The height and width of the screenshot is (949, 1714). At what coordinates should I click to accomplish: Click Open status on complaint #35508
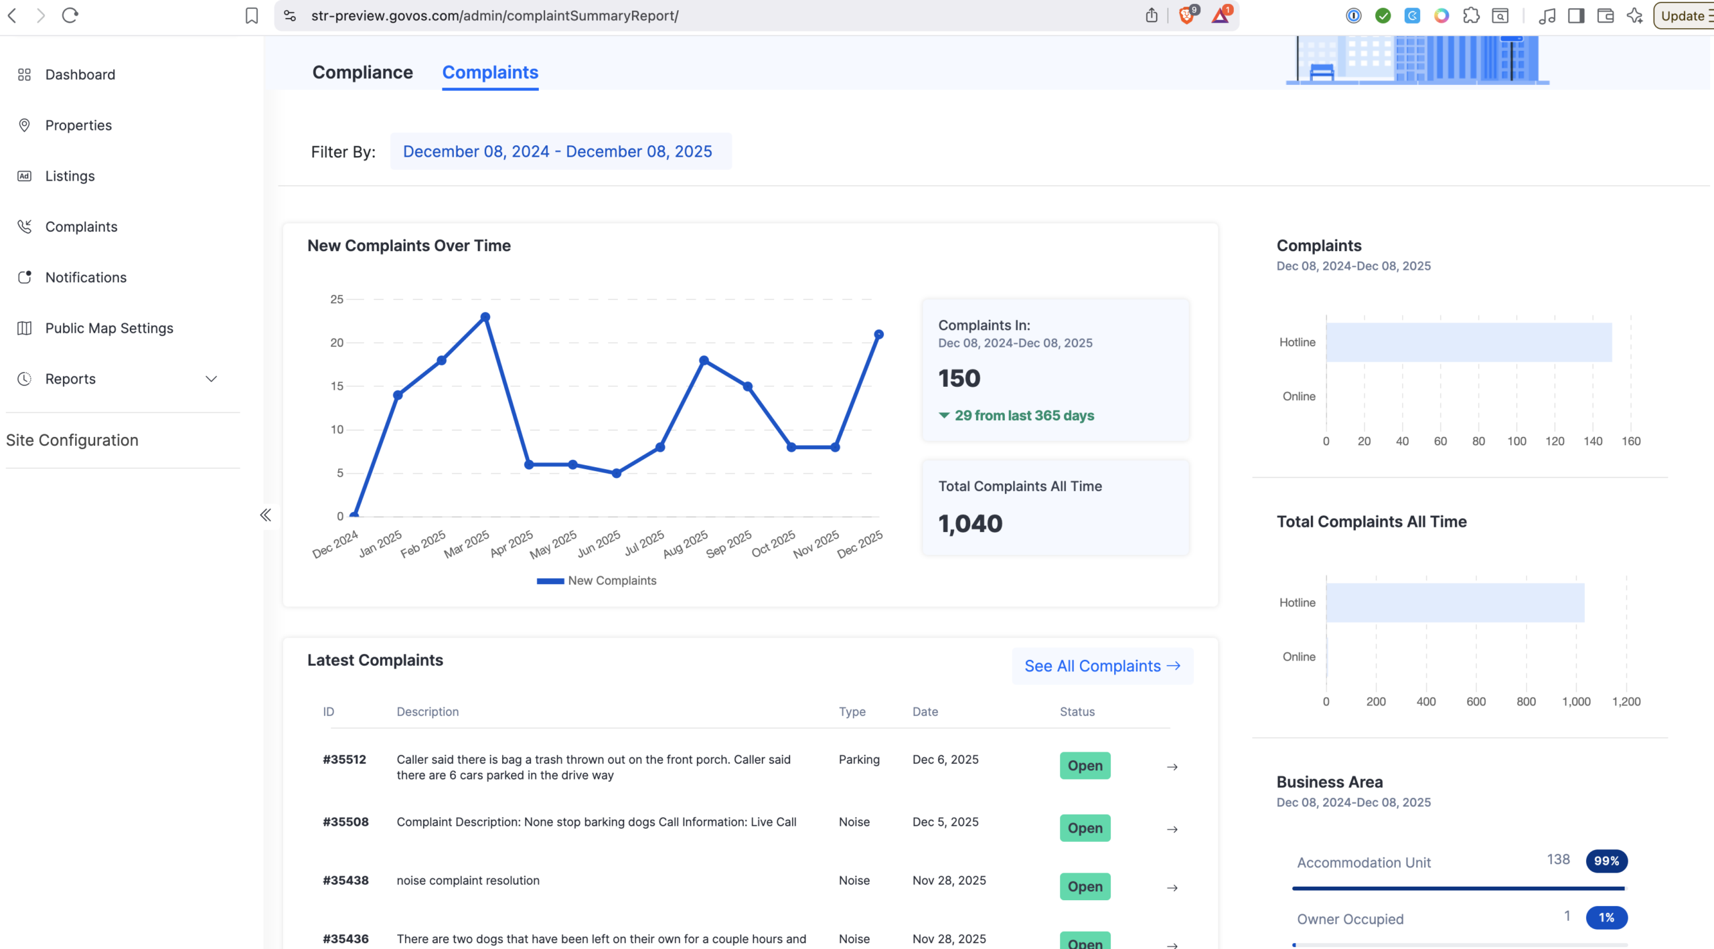1084,828
